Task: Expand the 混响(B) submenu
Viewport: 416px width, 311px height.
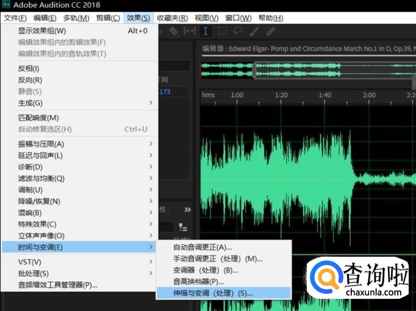Action: [x=79, y=213]
